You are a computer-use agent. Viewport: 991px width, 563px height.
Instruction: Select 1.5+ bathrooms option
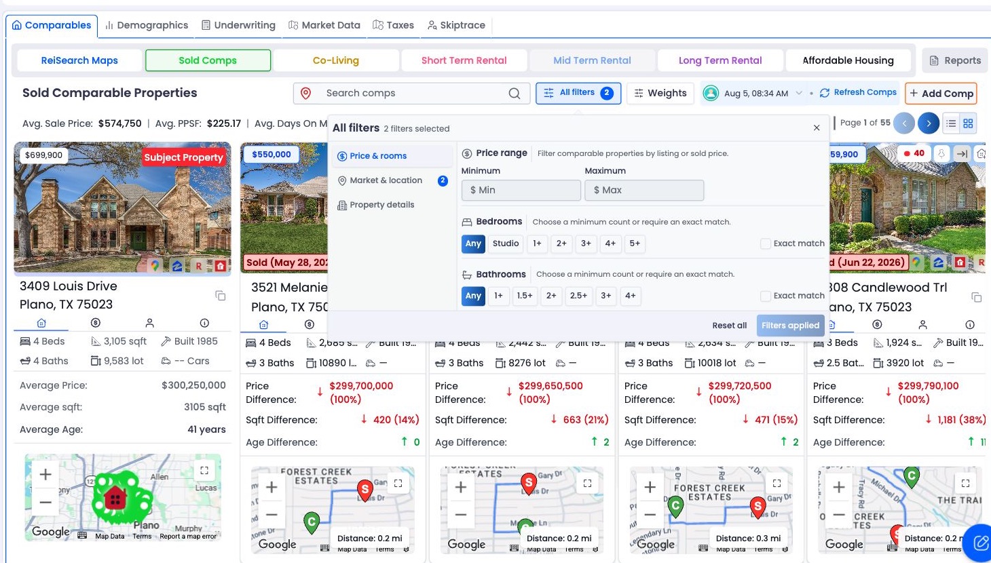[x=525, y=296]
